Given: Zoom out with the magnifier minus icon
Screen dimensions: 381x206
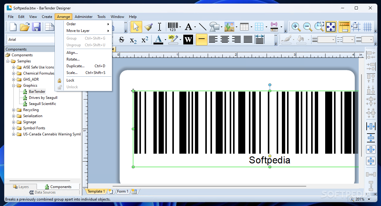Looking at the screenshot, I should click(x=308, y=27).
